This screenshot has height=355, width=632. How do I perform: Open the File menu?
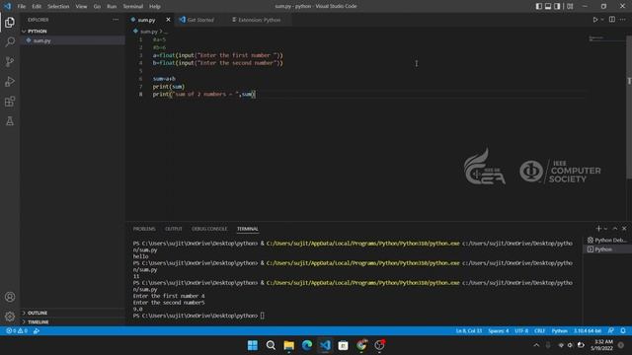click(x=22, y=6)
